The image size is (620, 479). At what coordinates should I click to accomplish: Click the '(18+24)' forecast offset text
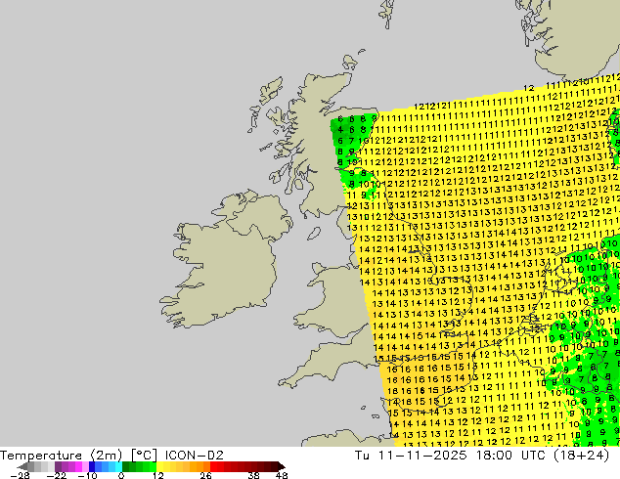coord(580,456)
